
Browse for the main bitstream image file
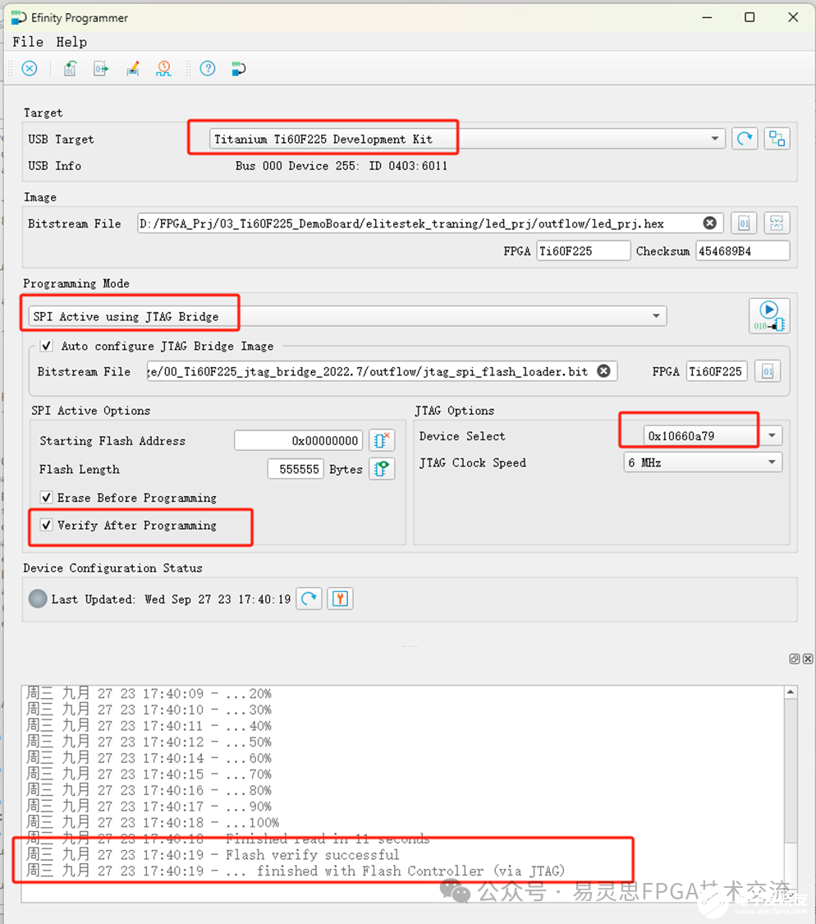744,223
